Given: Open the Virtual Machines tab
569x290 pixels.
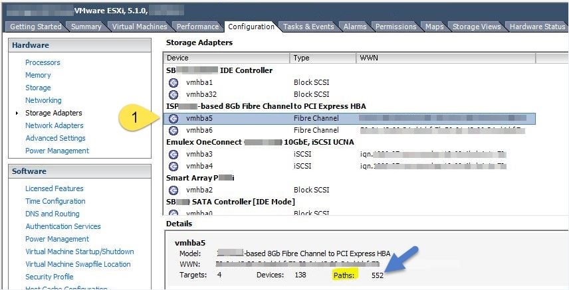Looking at the screenshot, I should pos(140,27).
